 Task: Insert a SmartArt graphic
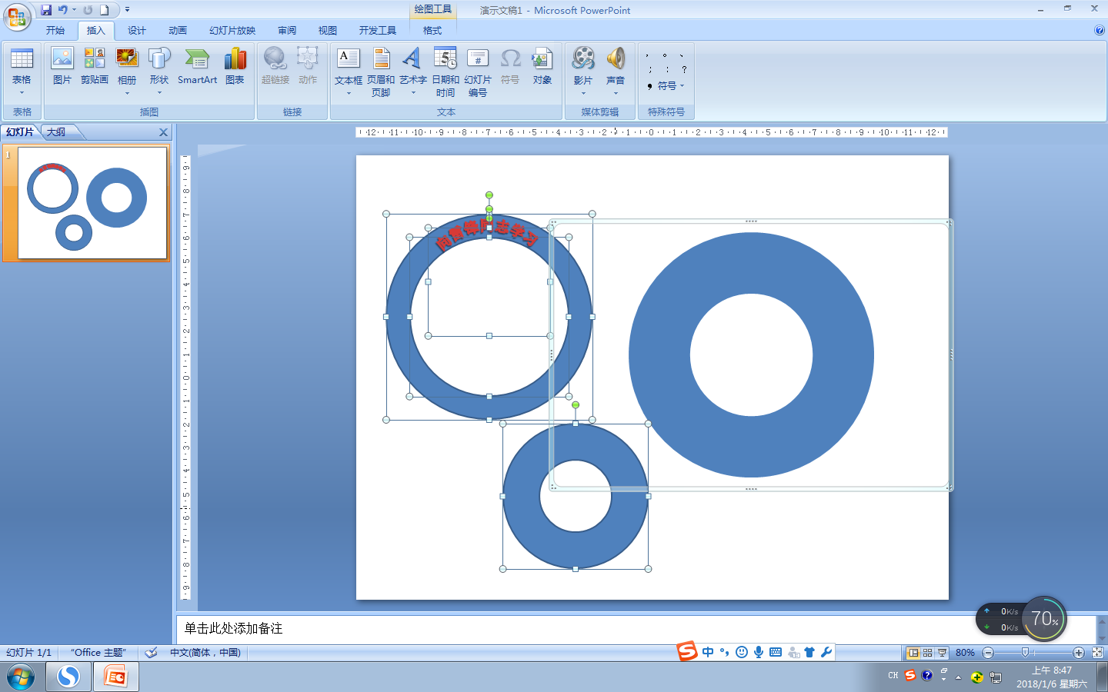tap(197, 66)
